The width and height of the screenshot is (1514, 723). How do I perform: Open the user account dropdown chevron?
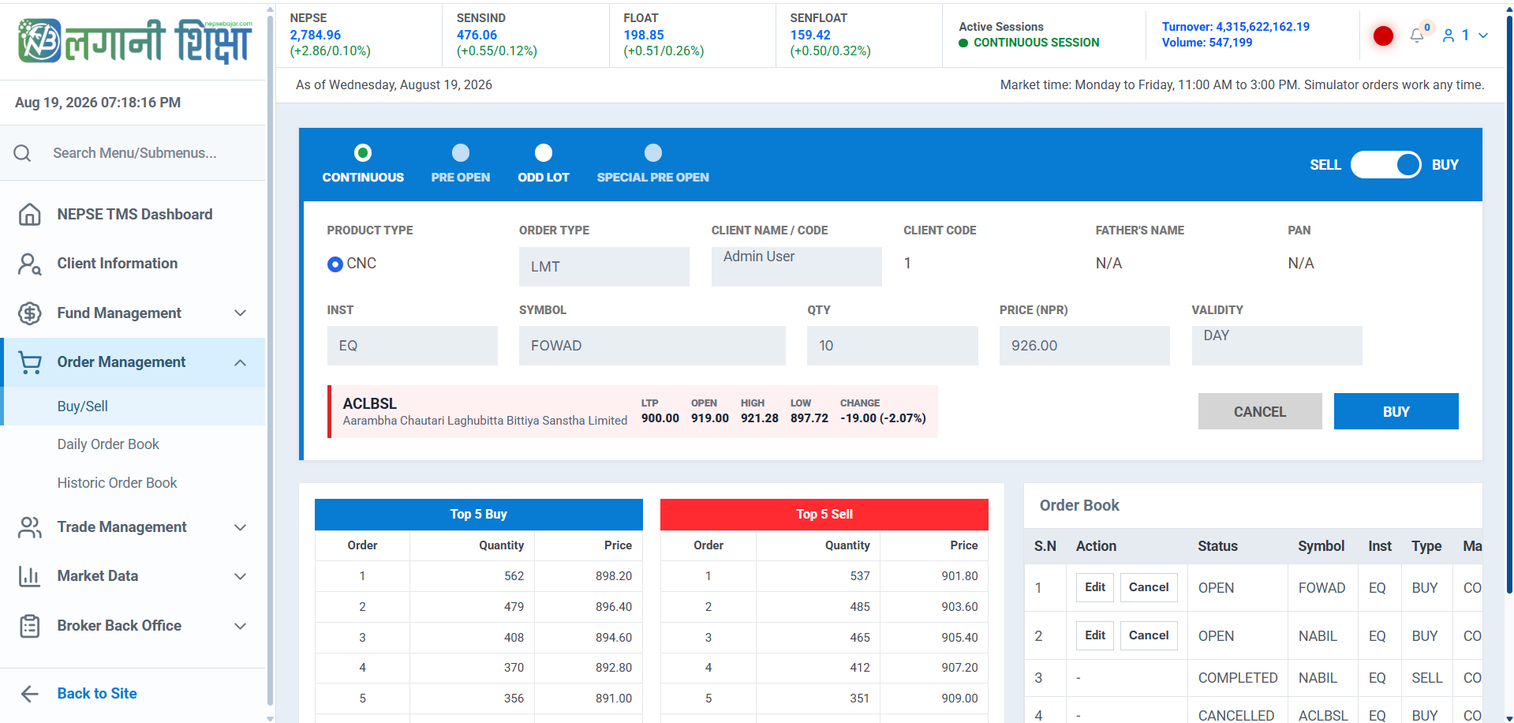point(1483,36)
